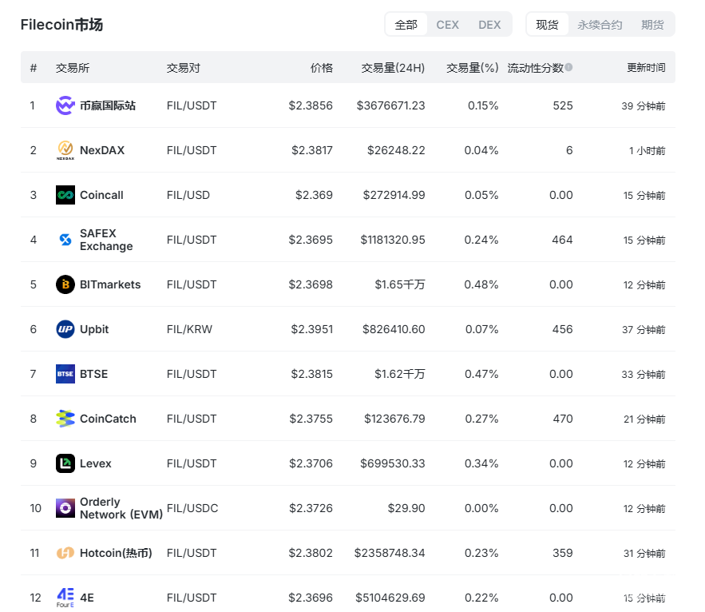Open the 4E exchange link
Viewport: 705px width, 612px height.
coord(87,598)
